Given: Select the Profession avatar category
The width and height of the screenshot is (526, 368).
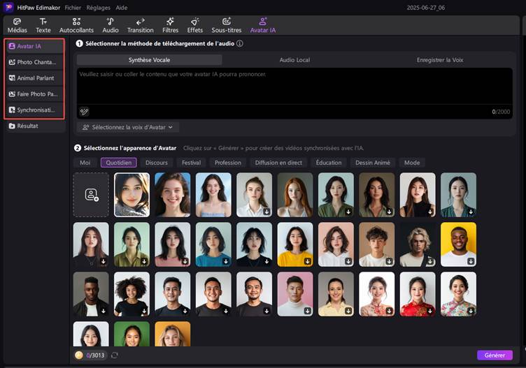Looking at the screenshot, I should pyautogui.click(x=228, y=163).
